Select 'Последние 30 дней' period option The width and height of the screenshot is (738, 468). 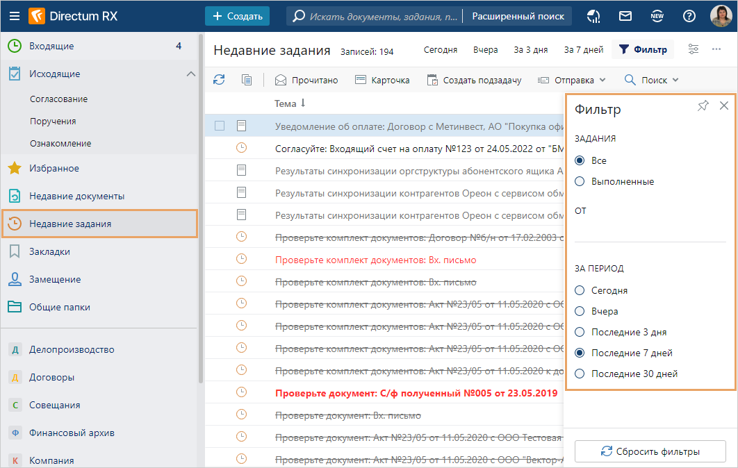580,374
